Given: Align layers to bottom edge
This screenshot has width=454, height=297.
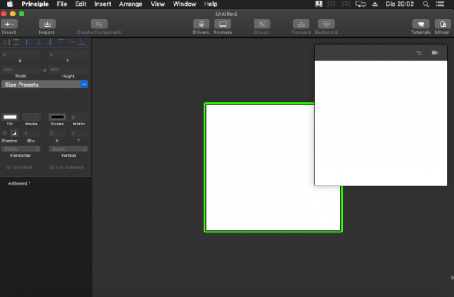Looking at the screenshot, I should click(82, 42).
